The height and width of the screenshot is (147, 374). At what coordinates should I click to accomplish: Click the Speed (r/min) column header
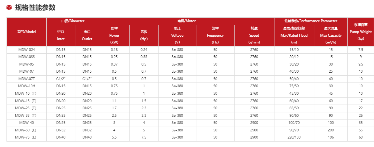pyautogui.click(x=254, y=35)
